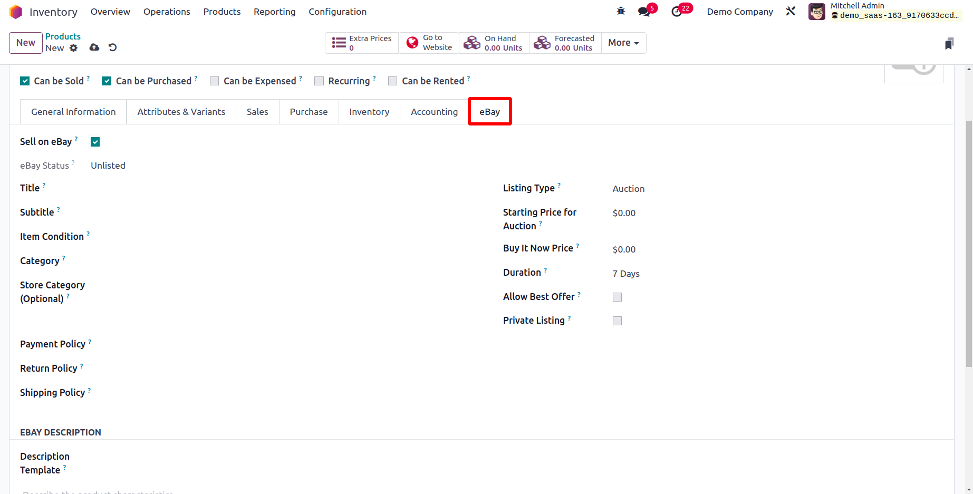Discard changes with the undo arrow icon
The height and width of the screenshot is (494, 973).
112,47
